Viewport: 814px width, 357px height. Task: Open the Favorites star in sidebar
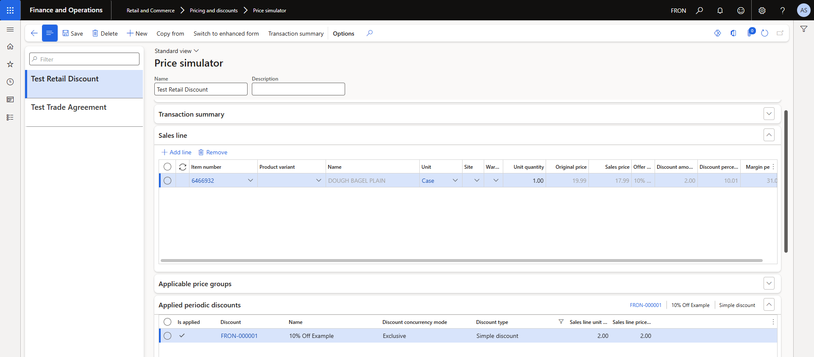tap(10, 64)
